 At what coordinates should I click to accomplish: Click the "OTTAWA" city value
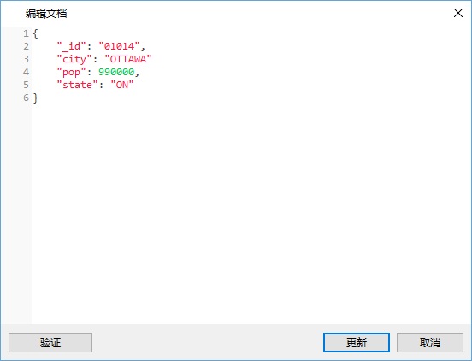tap(128, 59)
